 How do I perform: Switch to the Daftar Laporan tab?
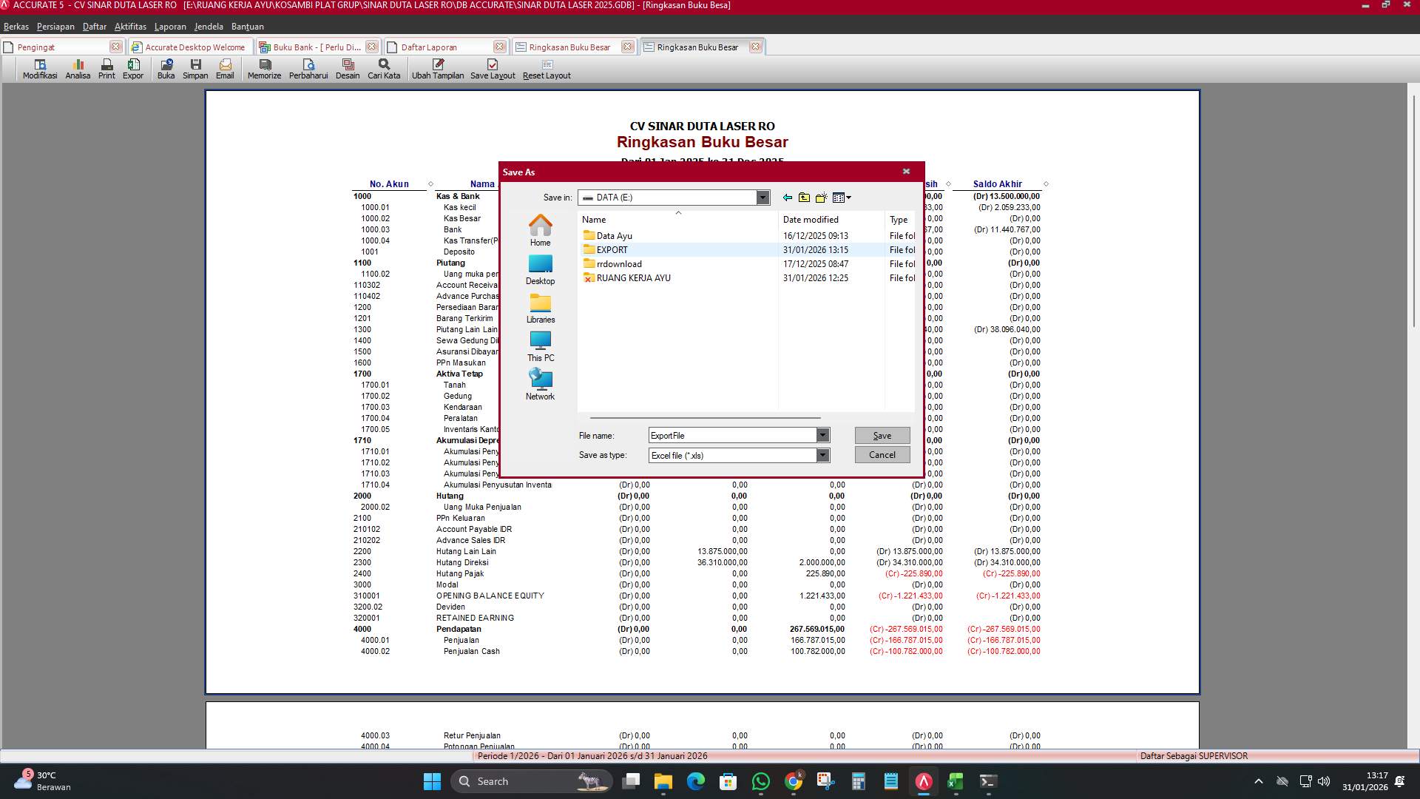(436, 47)
